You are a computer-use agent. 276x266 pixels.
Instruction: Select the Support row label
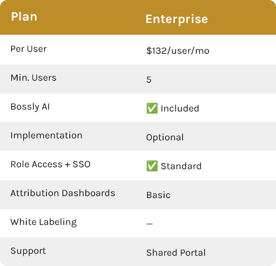28,251
